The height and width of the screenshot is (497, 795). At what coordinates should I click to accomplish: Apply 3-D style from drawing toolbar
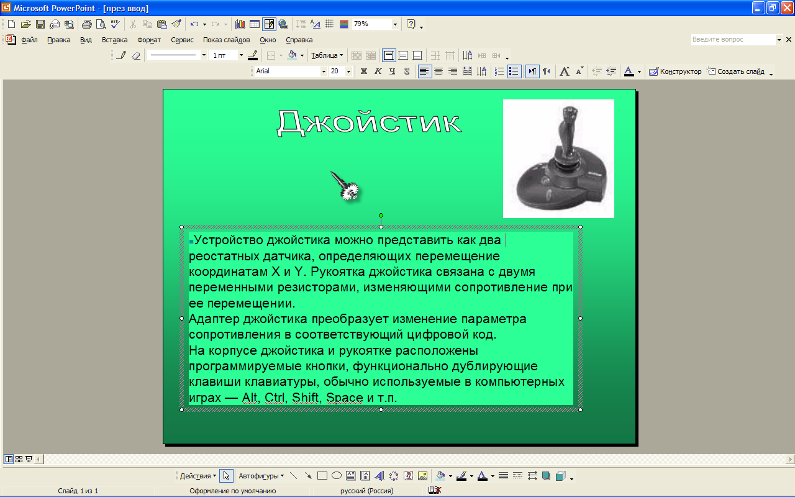pyautogui.click(x=560, y=476)
